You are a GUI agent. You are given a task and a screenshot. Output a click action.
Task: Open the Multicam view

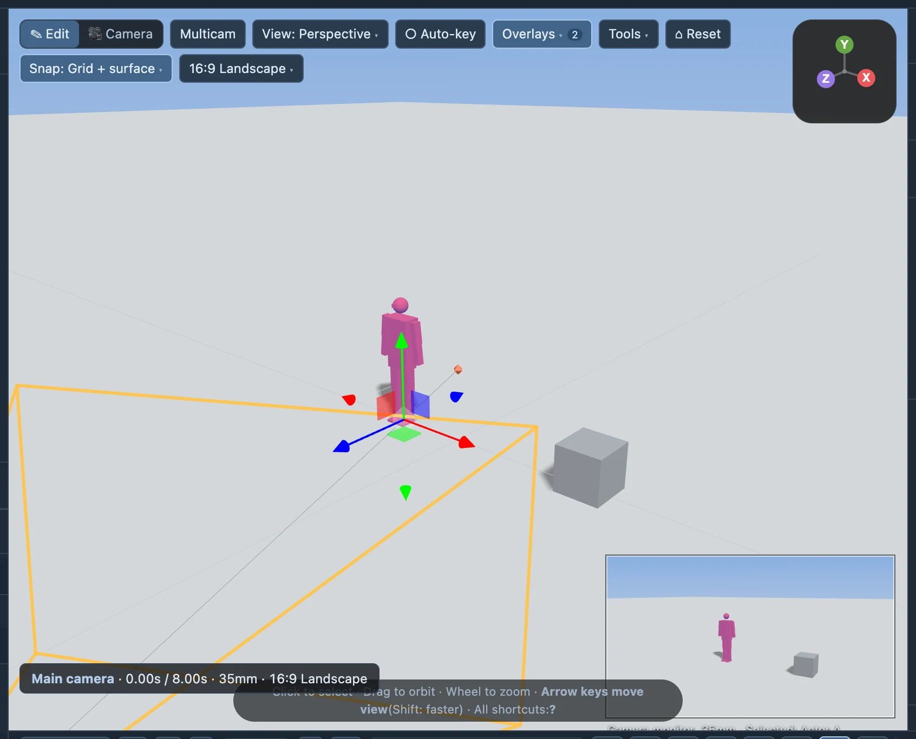tap(208, 34)
